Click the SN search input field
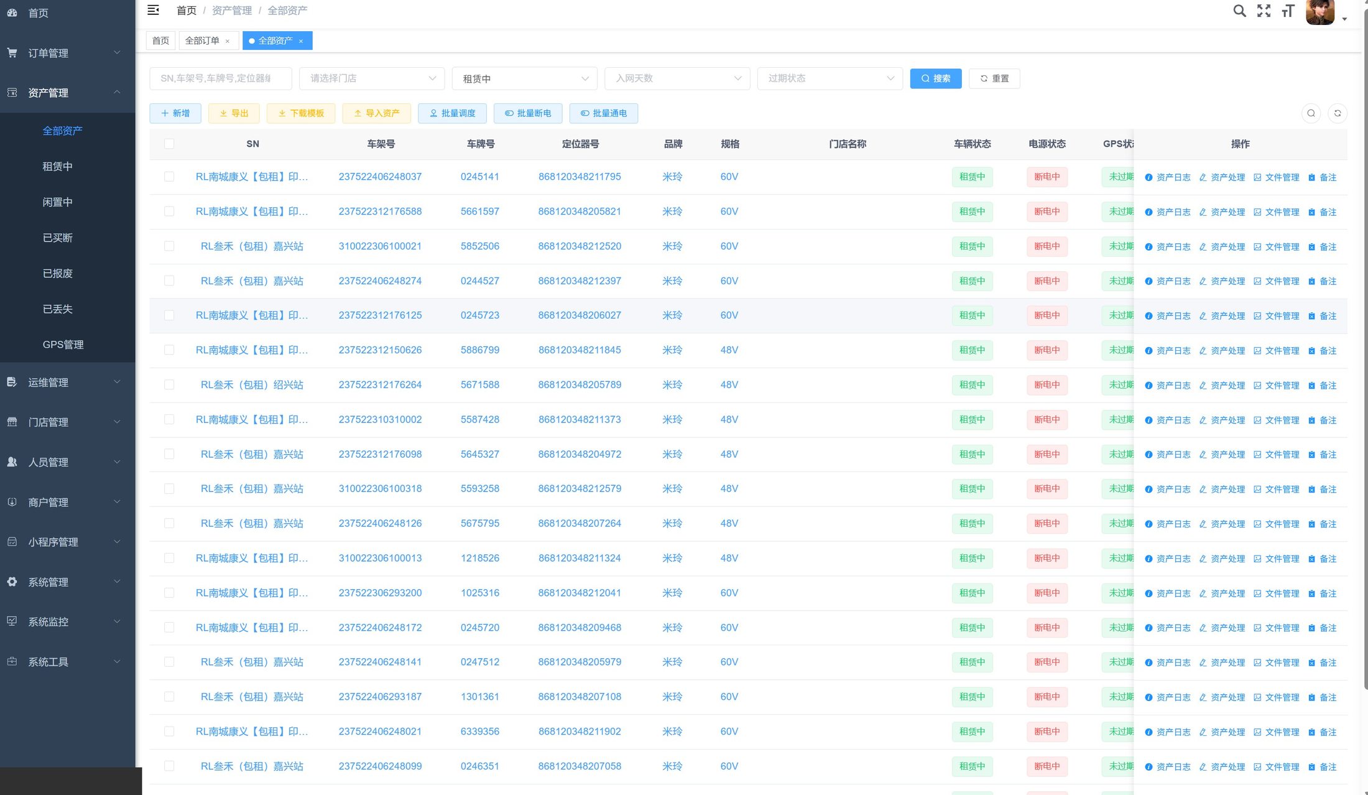Viewport: 1368px width, 795px height. (221, 78)
